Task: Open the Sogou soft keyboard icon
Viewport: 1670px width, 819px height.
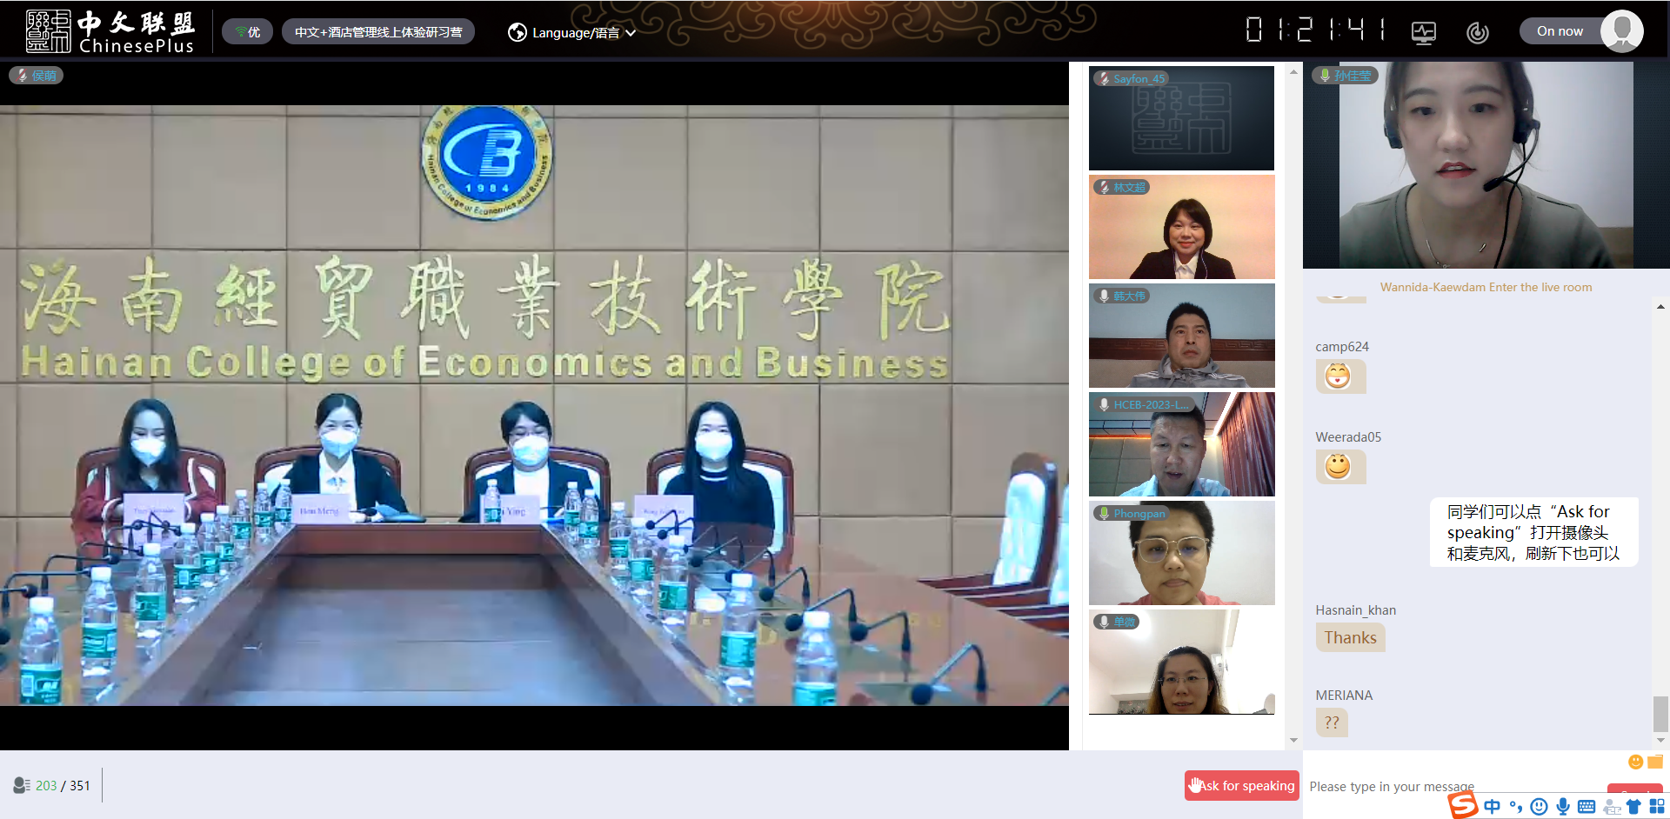Action: coord(1586,806)
